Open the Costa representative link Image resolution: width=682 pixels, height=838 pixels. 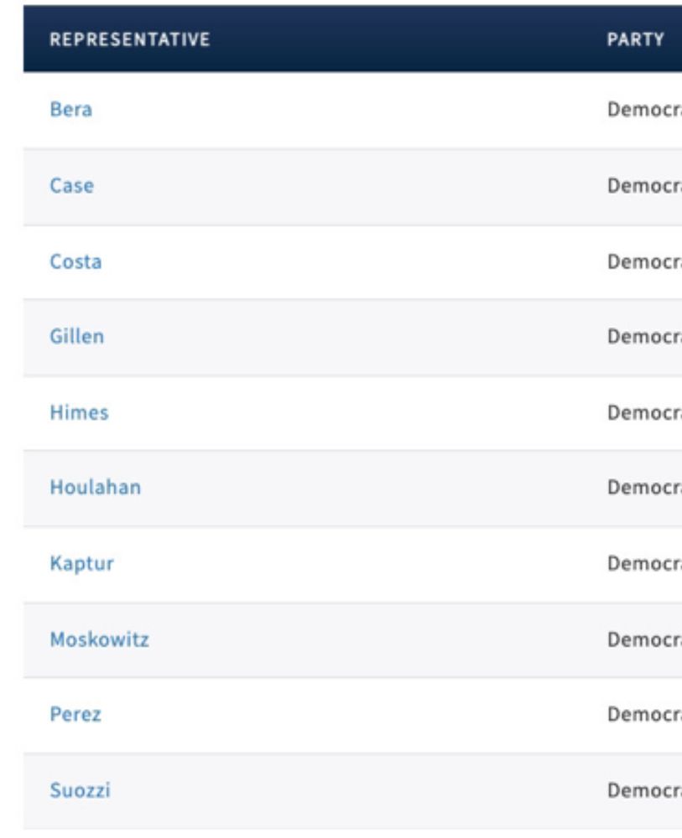tap(75, 261)
